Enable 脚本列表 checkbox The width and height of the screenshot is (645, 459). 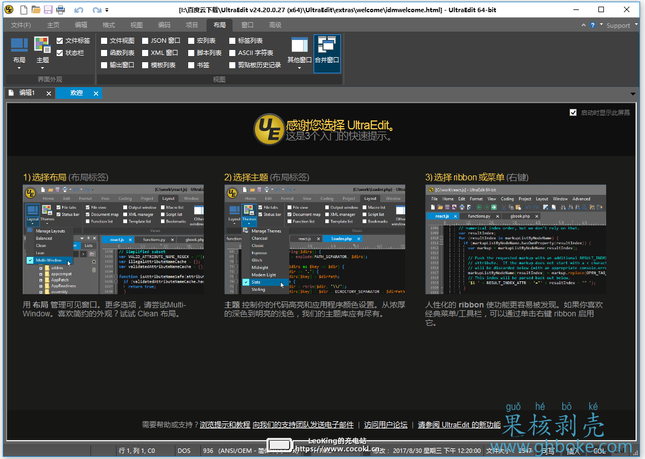tap(192, 53)
